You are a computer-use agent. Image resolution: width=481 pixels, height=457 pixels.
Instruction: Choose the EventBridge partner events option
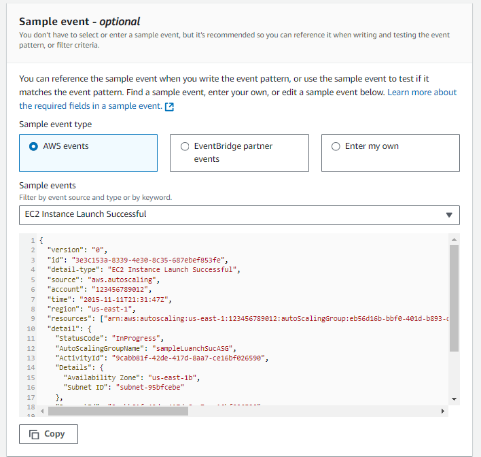pyautogui.click(x=185, y=146)
